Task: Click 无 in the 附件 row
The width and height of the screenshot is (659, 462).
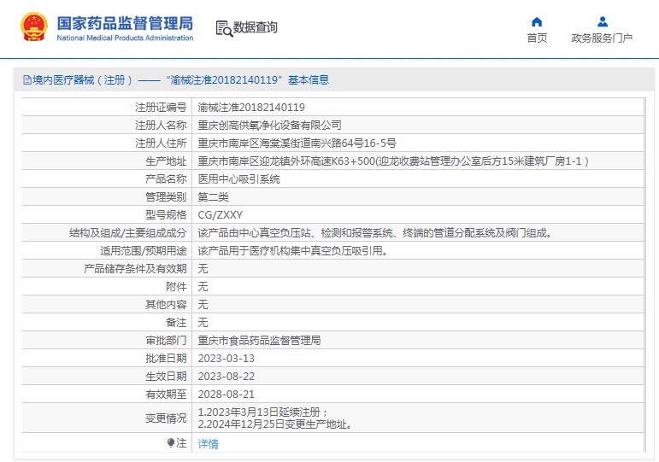Action: point(203,287)
